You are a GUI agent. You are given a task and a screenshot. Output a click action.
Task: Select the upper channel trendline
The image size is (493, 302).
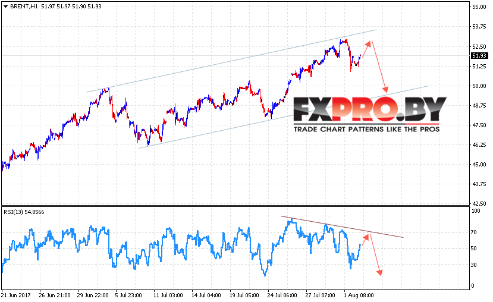(231, 61)
